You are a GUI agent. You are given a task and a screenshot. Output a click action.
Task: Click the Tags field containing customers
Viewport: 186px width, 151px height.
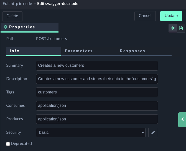[x=97, y=92]
